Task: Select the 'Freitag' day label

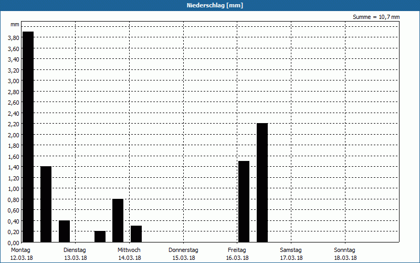Action: point(237,250)
